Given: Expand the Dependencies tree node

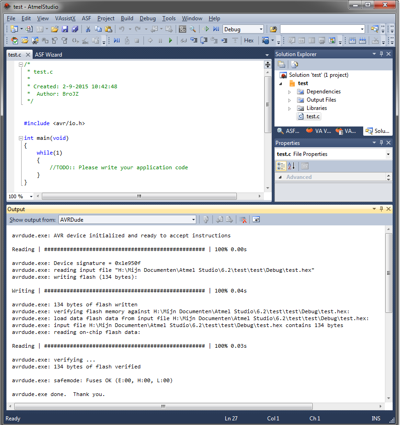Looking at the screenshot, I should (x=290, y=92).
